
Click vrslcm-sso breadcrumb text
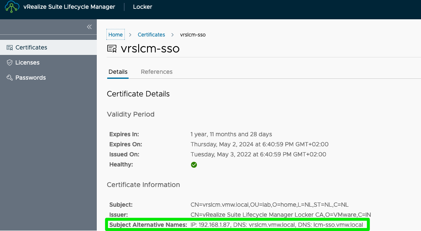pyautogui.click(x=193, y=35)
